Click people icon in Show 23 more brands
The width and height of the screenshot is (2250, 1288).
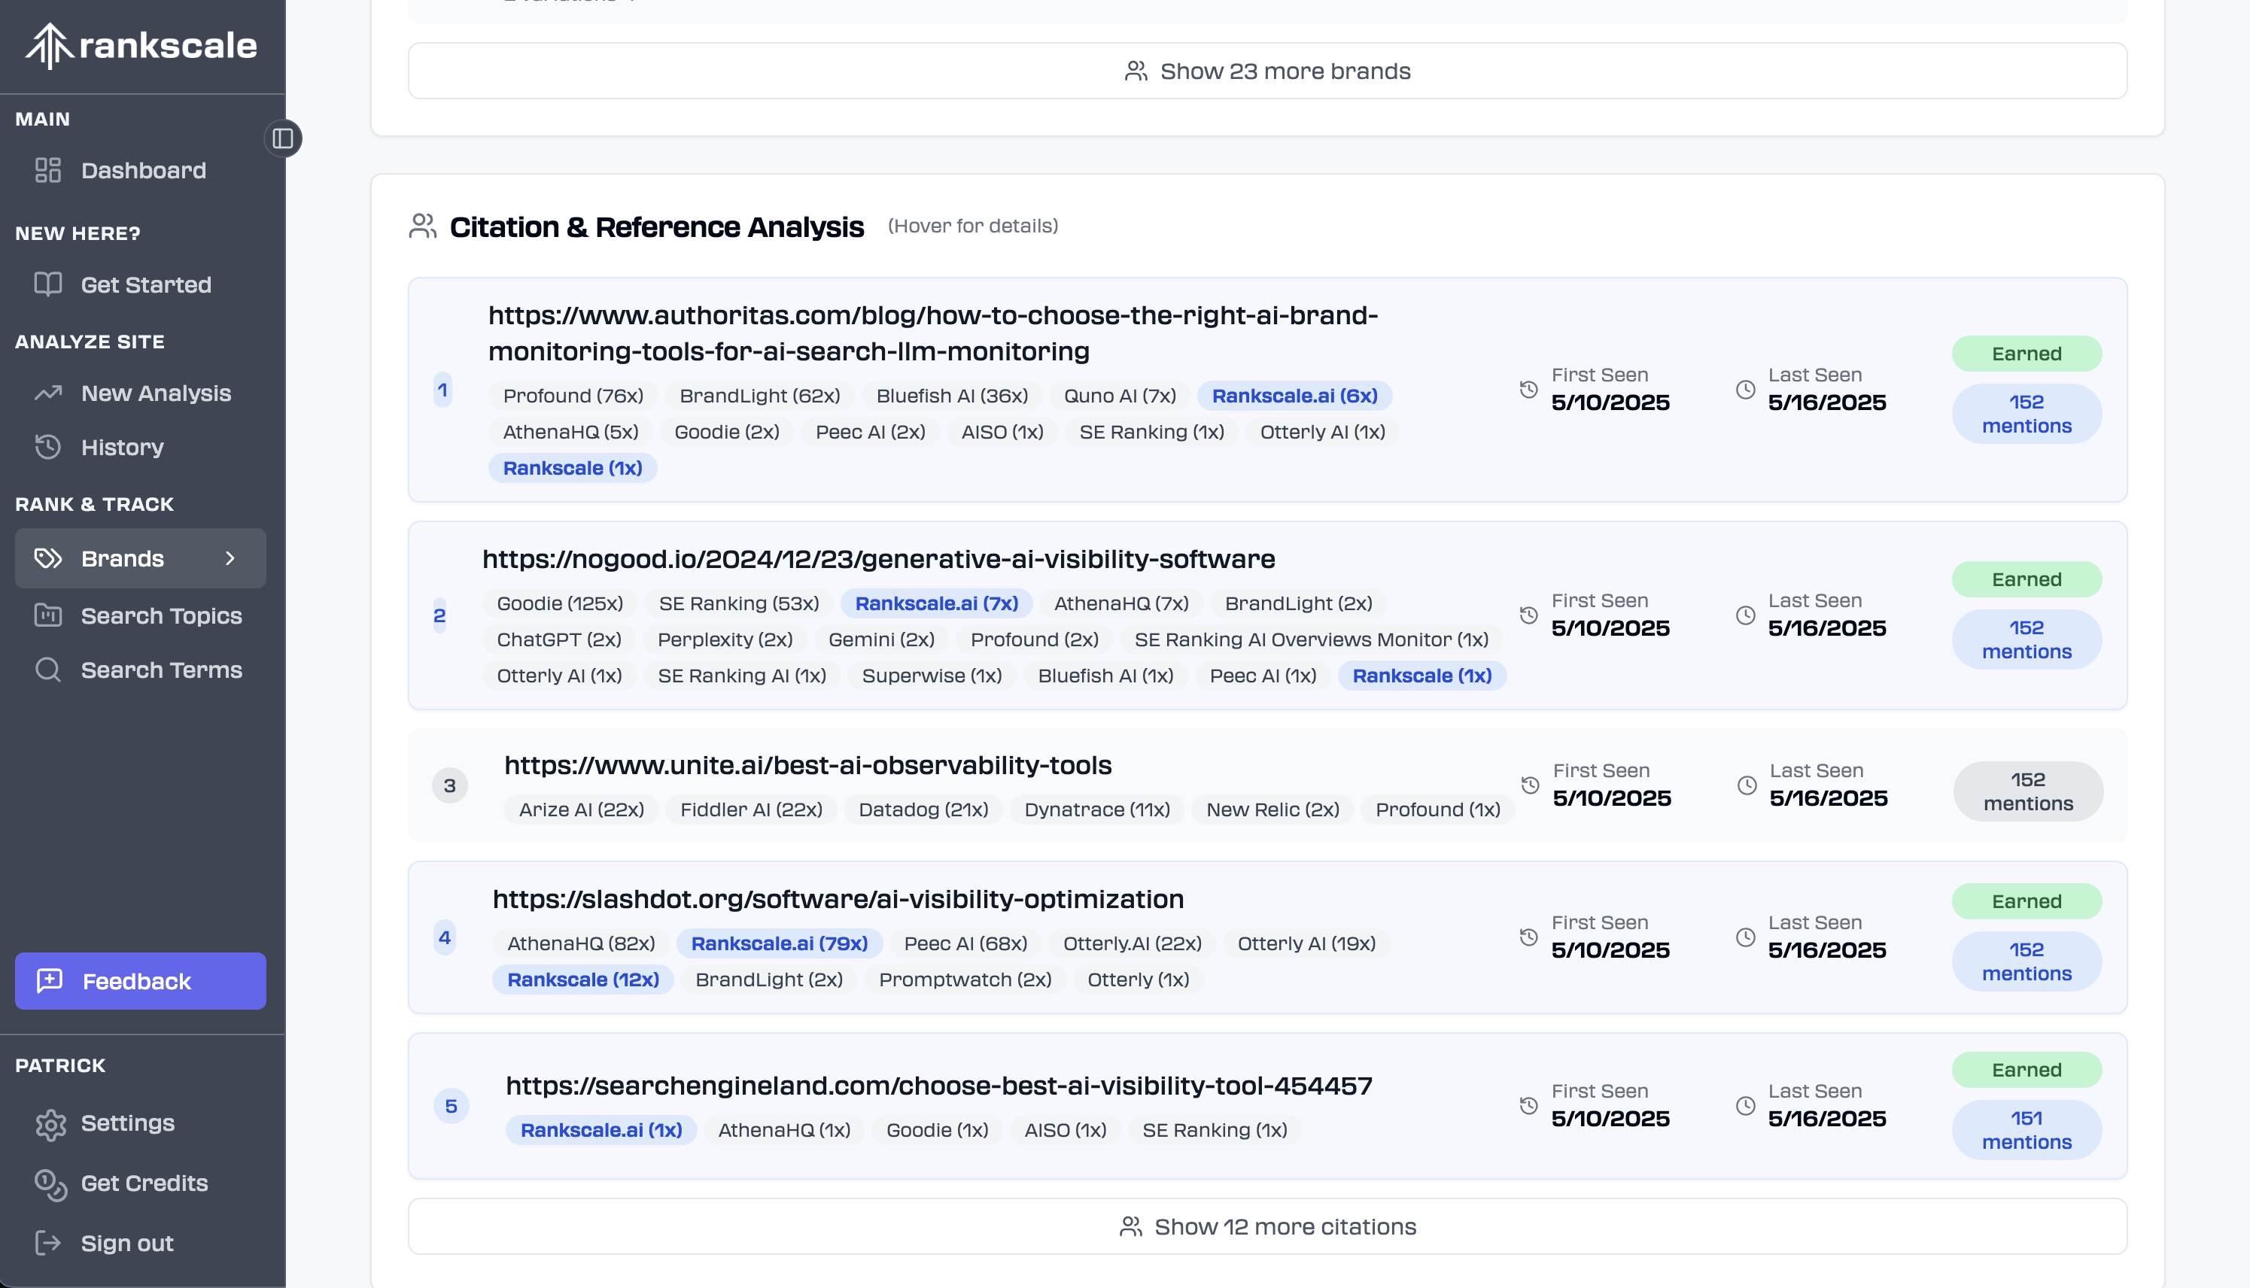point(1136,71)
